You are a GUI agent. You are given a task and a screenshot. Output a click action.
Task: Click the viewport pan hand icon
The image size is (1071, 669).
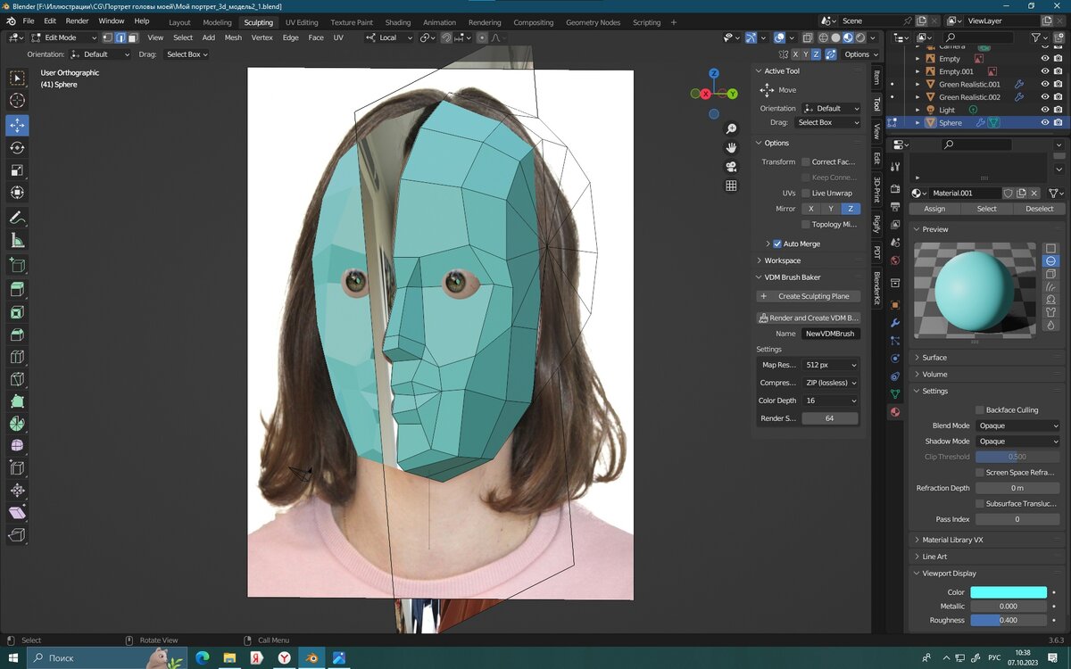coord(731,147)
